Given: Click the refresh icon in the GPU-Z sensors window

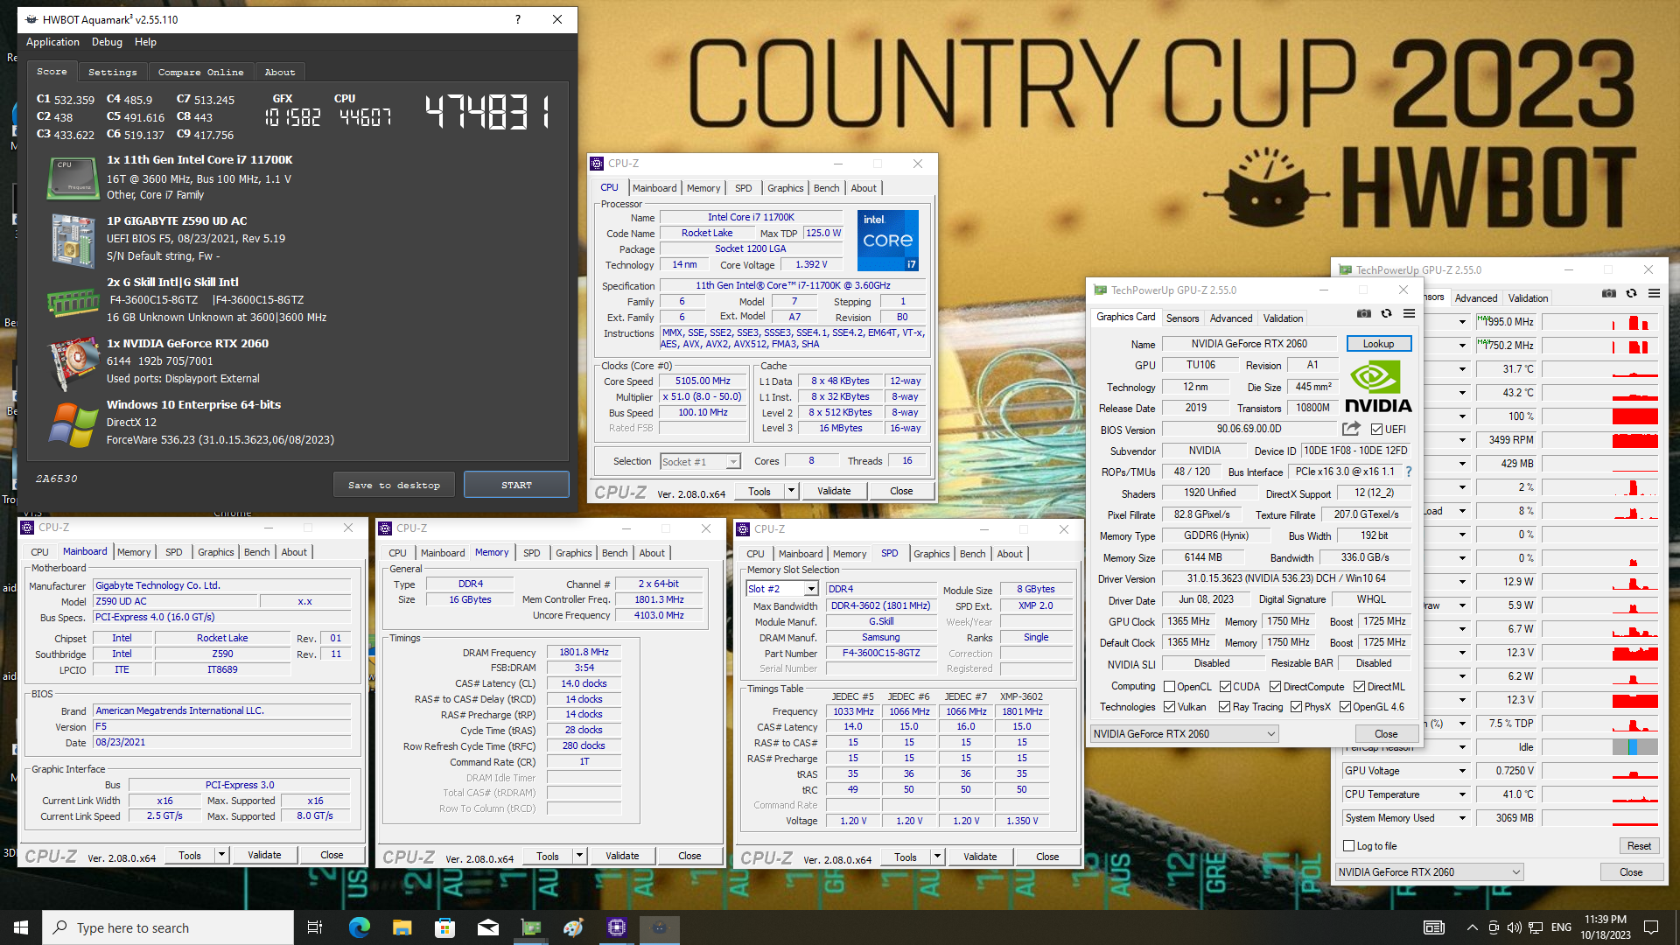Looking at the screenshot, I should [x=1631, y=293].
